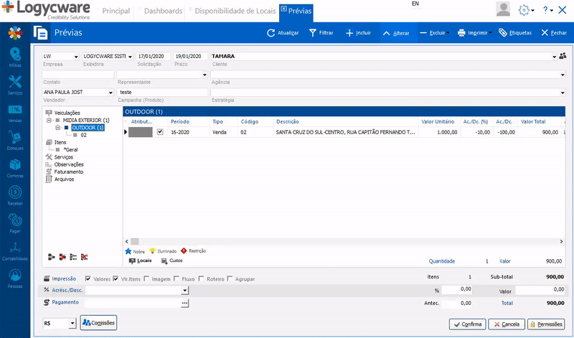The image size is (574, 338).
Task: Enable the Imagem checkbox
Action: point(147,278)
